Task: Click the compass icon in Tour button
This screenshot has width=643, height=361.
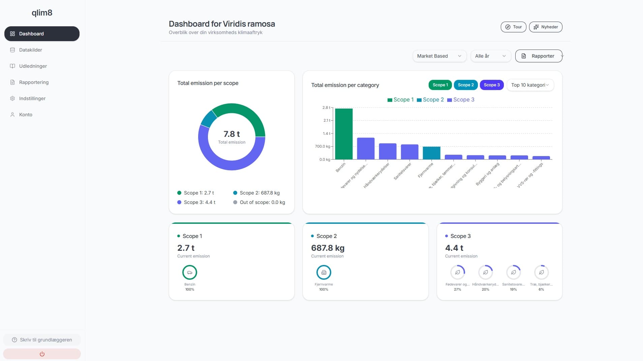Action: [x=508, y=27]
